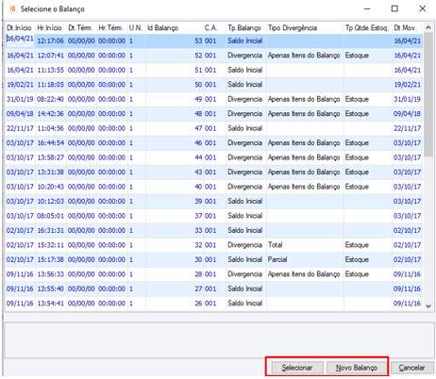
Task: Select balance row 49 dated 31/01/19
Action: [214, 99]
